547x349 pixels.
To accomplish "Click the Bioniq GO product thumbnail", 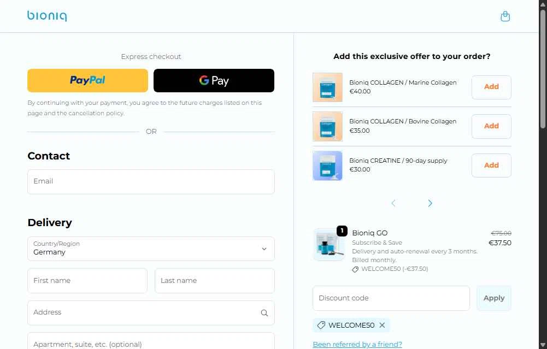I will (x=328, y=245).
